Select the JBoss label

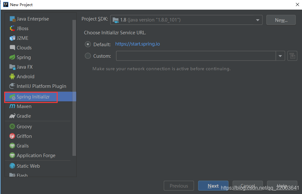(x=23, y=29)
